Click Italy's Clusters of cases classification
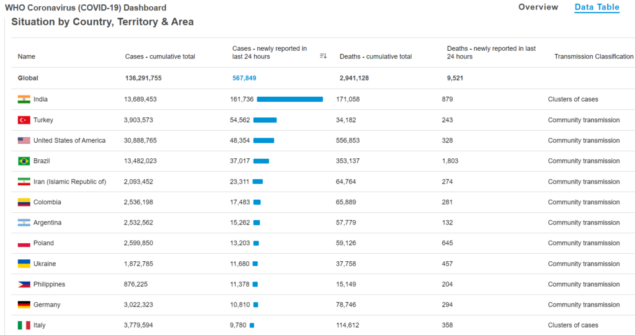The image size is (635, 335). 573,325
